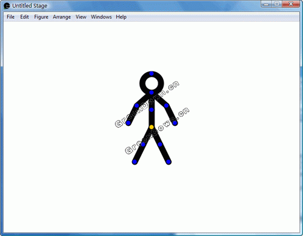Select the right knee joint handle
This screenshot has height=236, width=303.
[160, 145]
